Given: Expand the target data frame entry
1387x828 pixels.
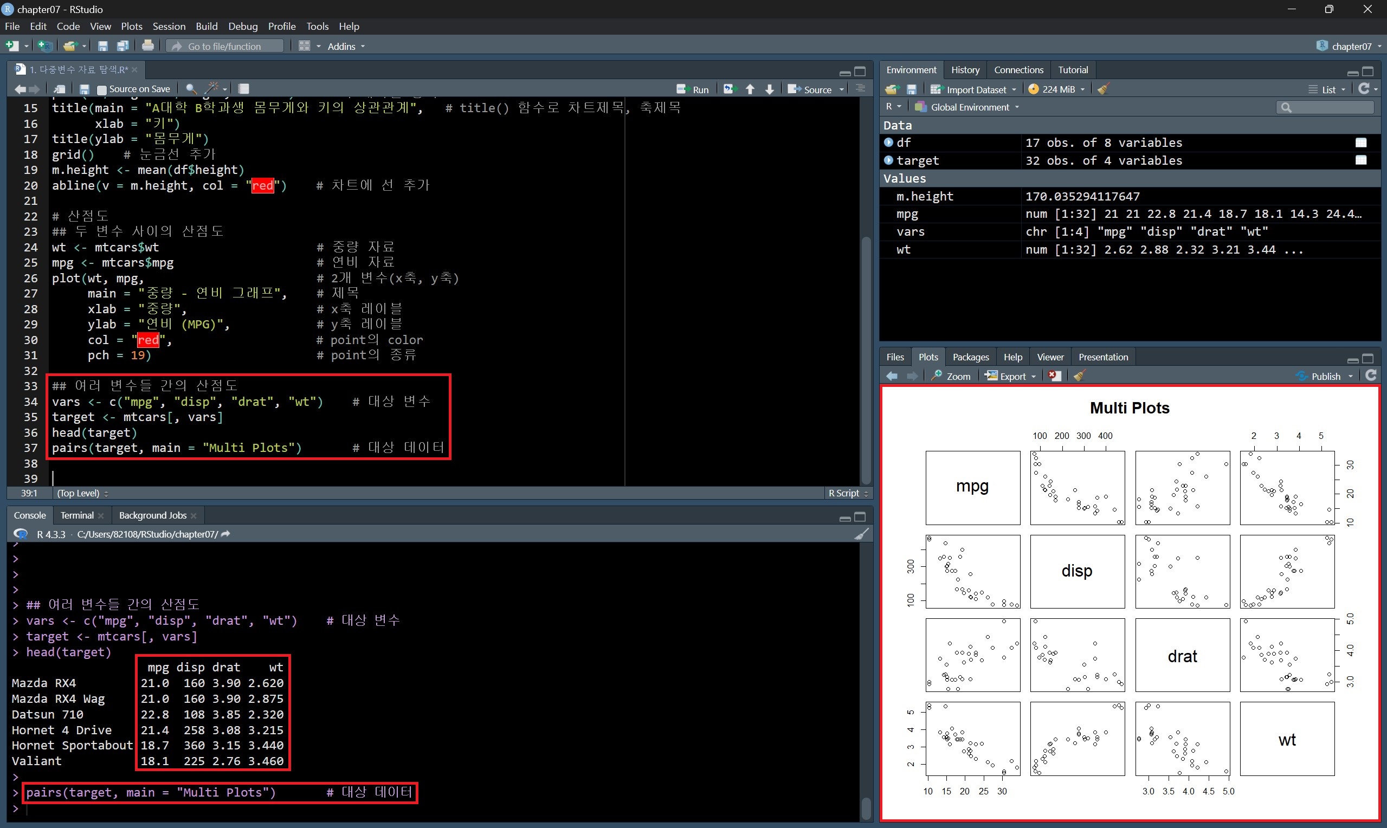Looking at the screenshot, I should coord(889,160).
